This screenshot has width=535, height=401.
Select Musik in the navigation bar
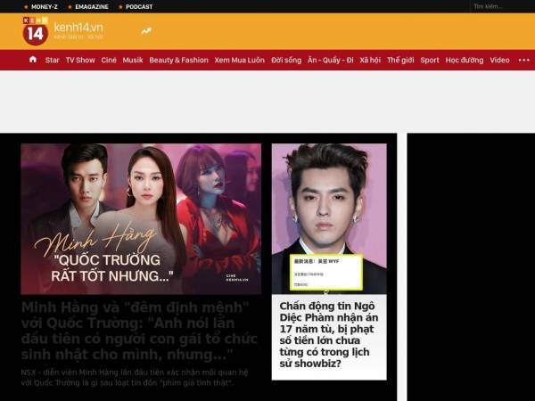pos(133,60)
